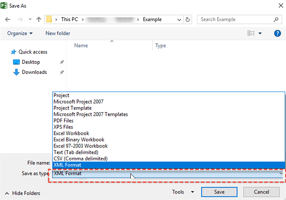
Task: Choose Project file type
Action: tap(169, 95)
